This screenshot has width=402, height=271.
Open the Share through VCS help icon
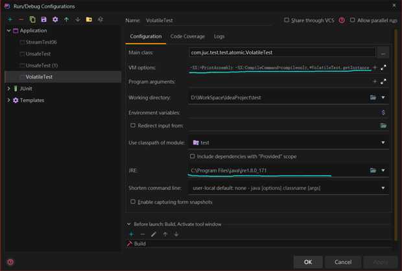(342, 20)
